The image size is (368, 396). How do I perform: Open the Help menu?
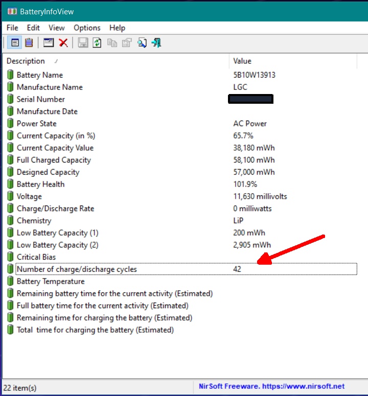[x=117, y=28]
